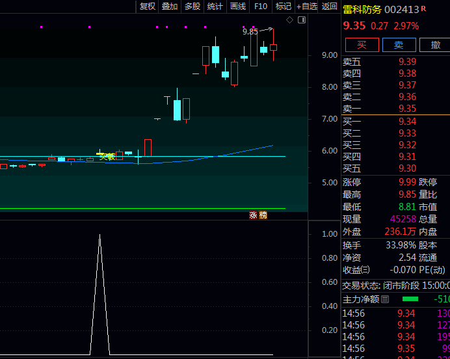Toggle the side panel icon above the chart
Viewport: 450px width, 359px height.
[301, 20]
